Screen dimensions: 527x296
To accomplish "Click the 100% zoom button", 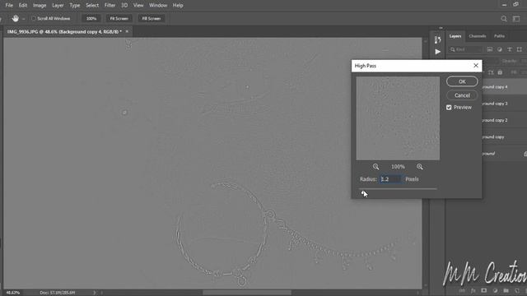I will 91,18.
